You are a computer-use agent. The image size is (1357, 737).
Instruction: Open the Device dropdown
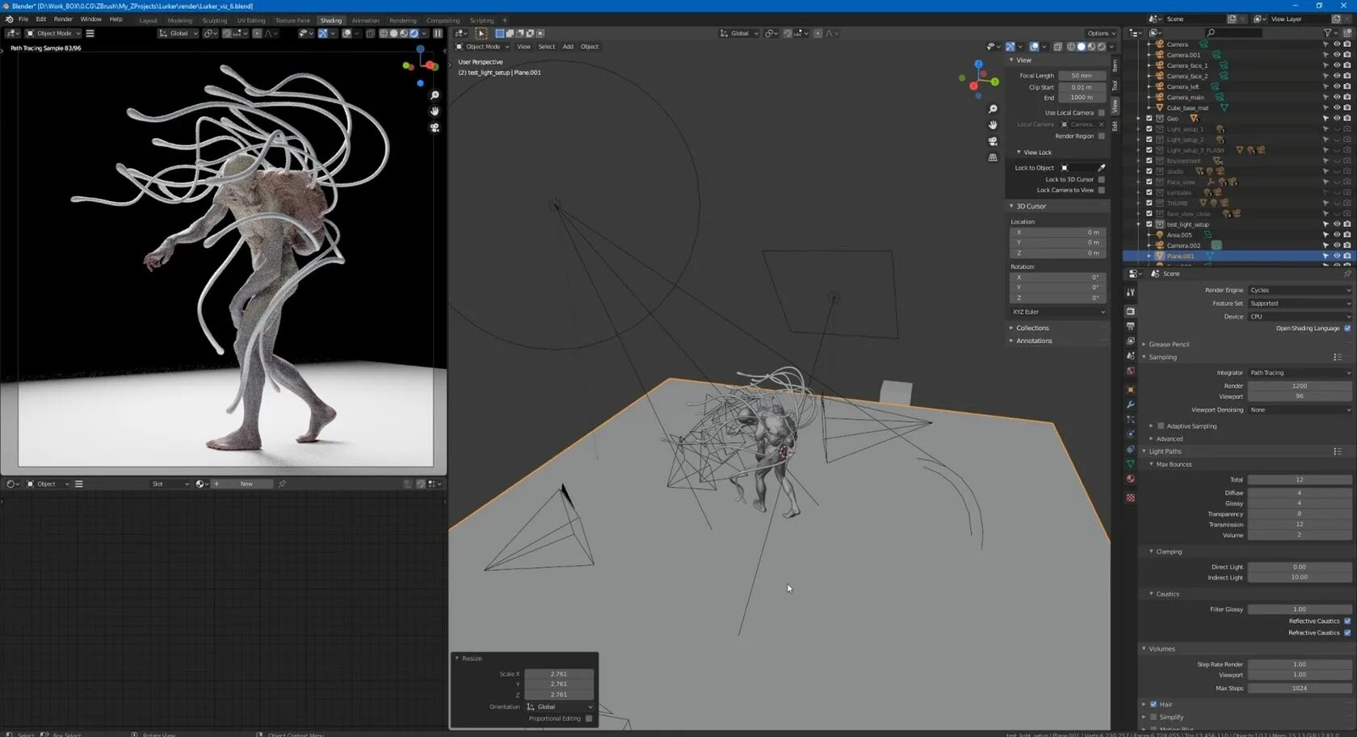(x=1299, y=316)
